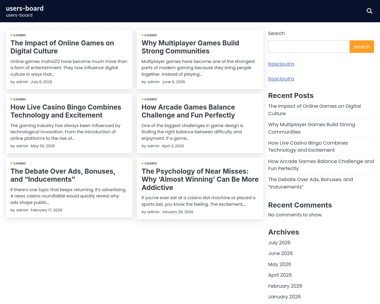
Task: Open post 'The Debate Over Ads, Bonuses' title
Action: (x=63, y=175)
